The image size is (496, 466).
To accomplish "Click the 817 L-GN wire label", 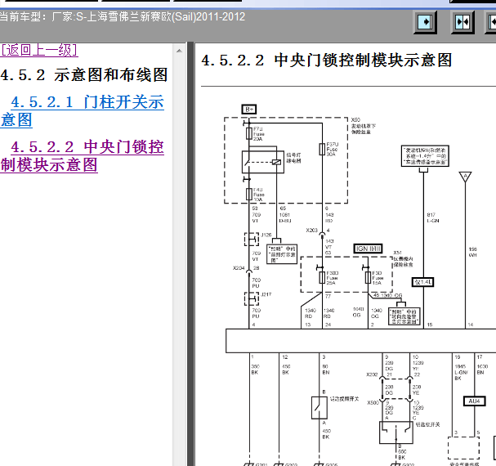I will 433,217.
